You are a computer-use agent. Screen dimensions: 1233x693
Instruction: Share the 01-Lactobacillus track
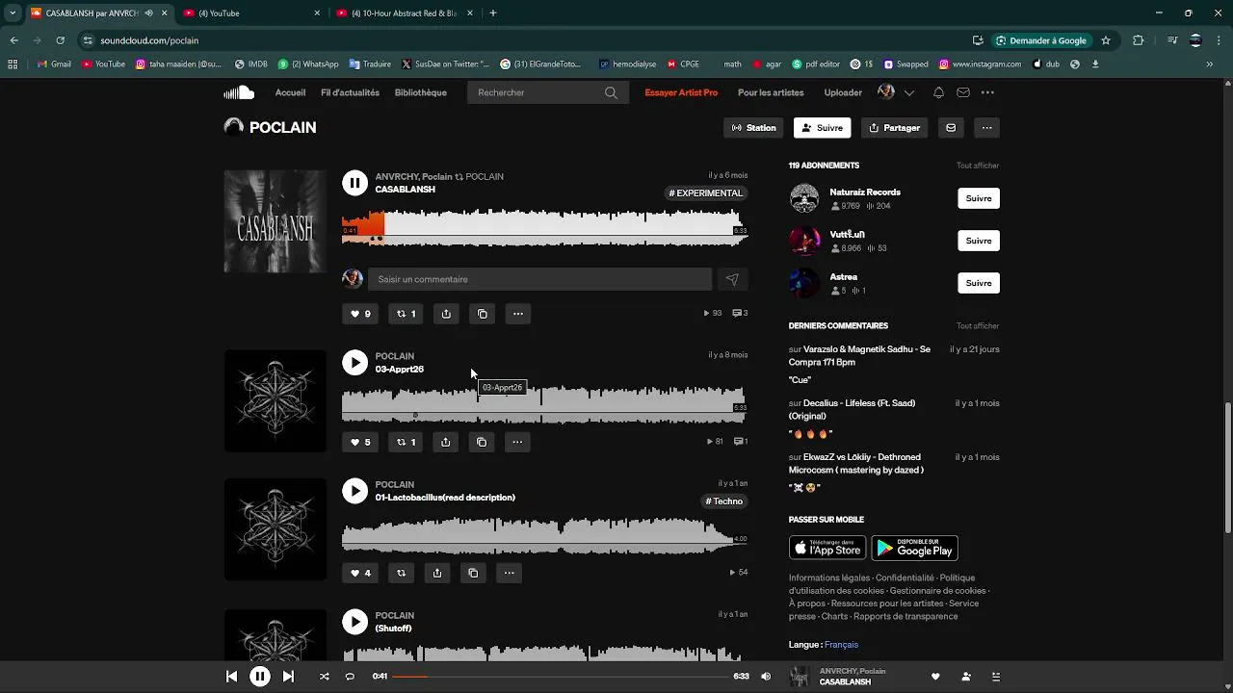click(x=437, y=573)
